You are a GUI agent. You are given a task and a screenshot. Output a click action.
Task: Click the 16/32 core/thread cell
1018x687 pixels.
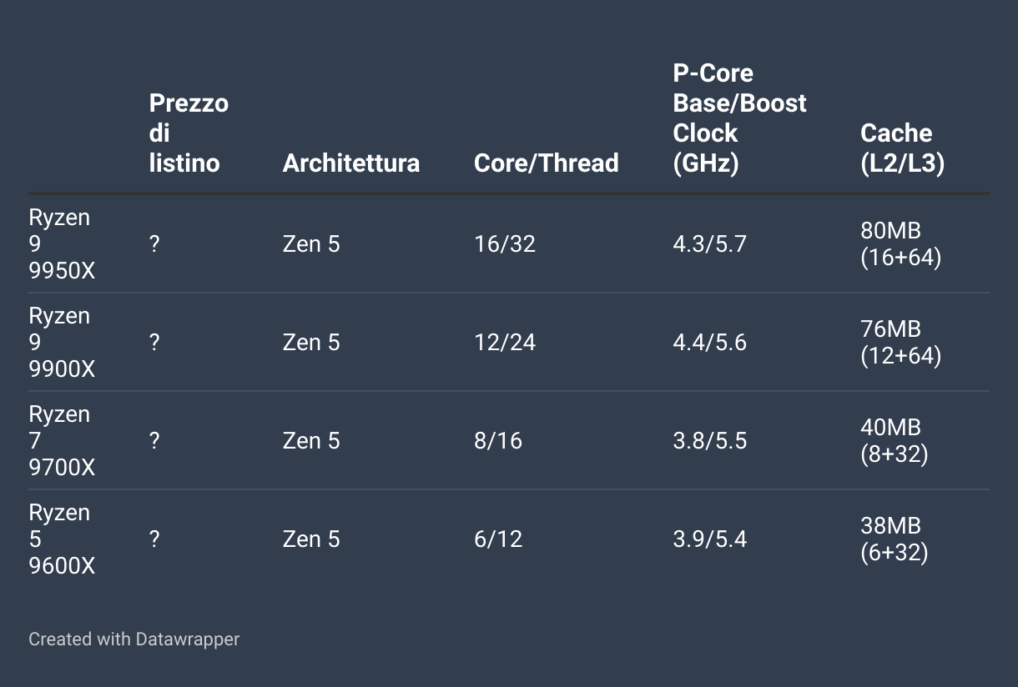coord(505,244)
